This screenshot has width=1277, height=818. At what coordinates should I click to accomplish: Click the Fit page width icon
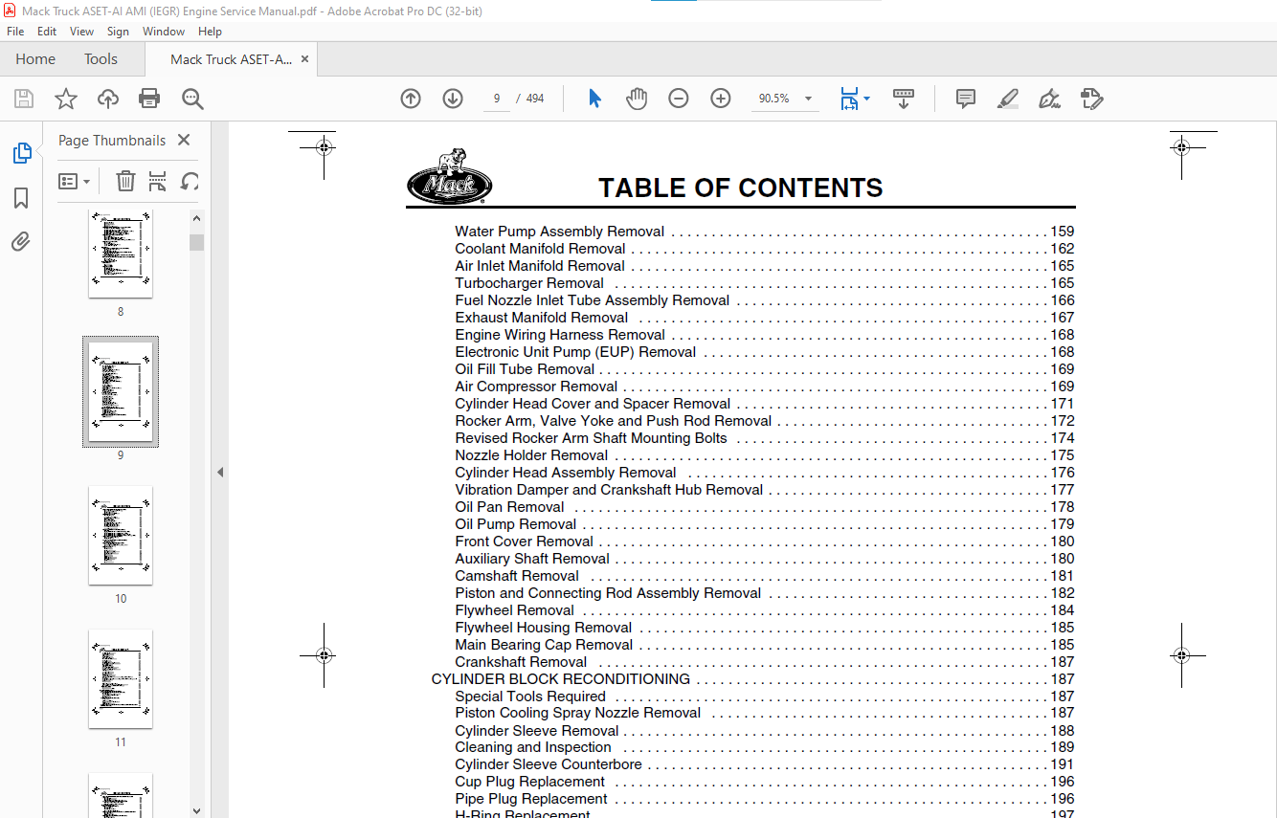pyautogui.click(x=849, y=99)
